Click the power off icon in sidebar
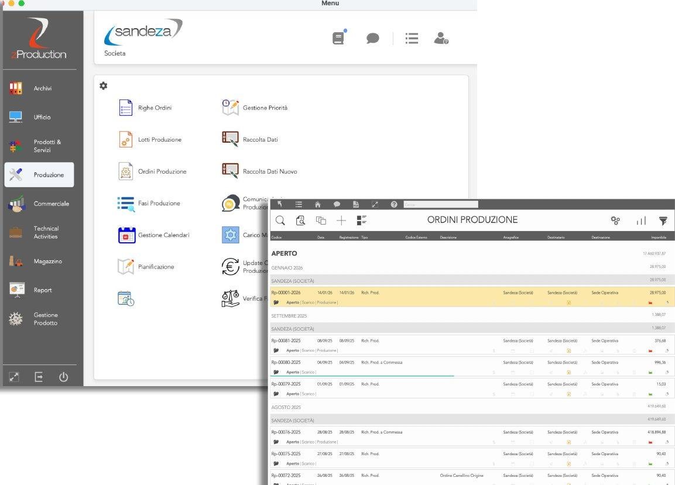Screen dimensions: 675x485 [x=63, y=377]
